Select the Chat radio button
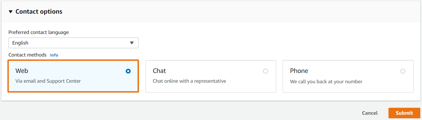 265,71
